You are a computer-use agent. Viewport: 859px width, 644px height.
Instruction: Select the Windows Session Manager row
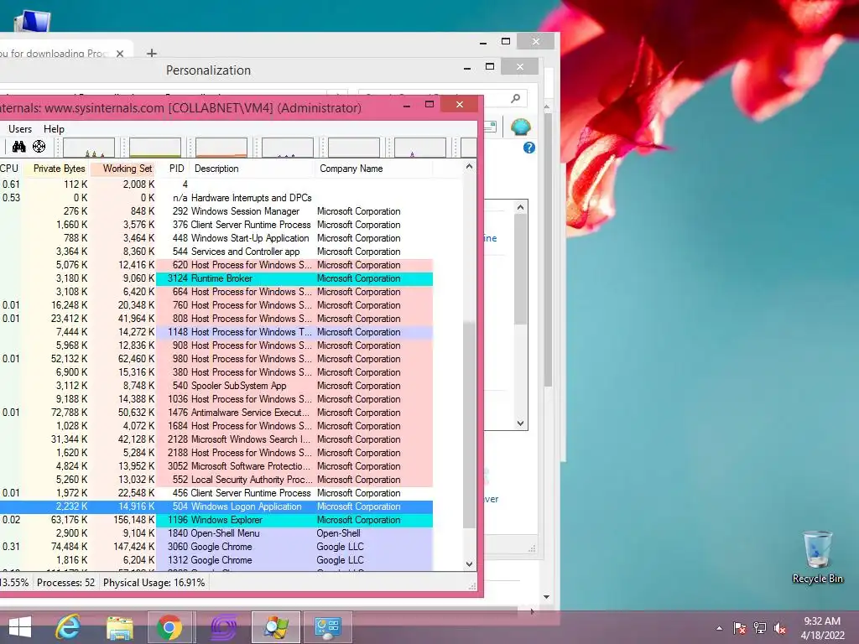216,211
